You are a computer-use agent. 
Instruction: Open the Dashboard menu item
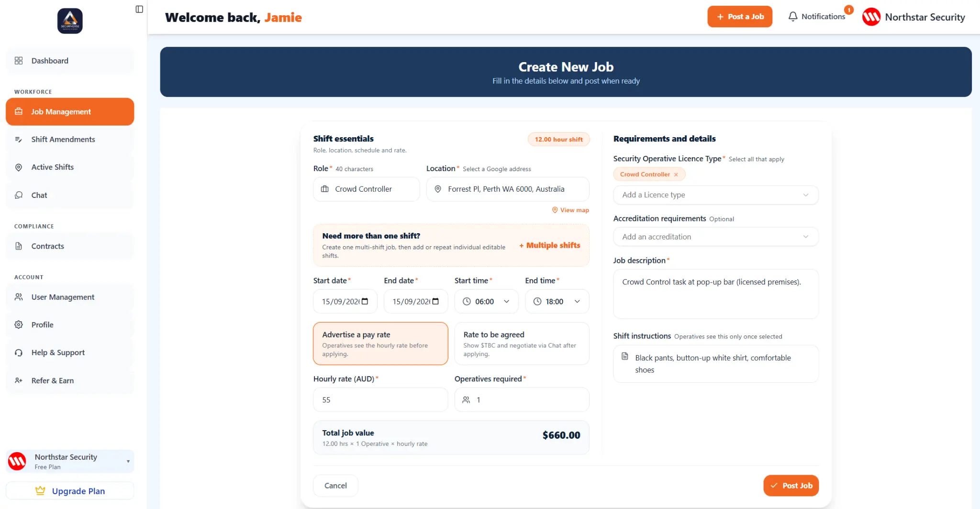coord(70,61)
